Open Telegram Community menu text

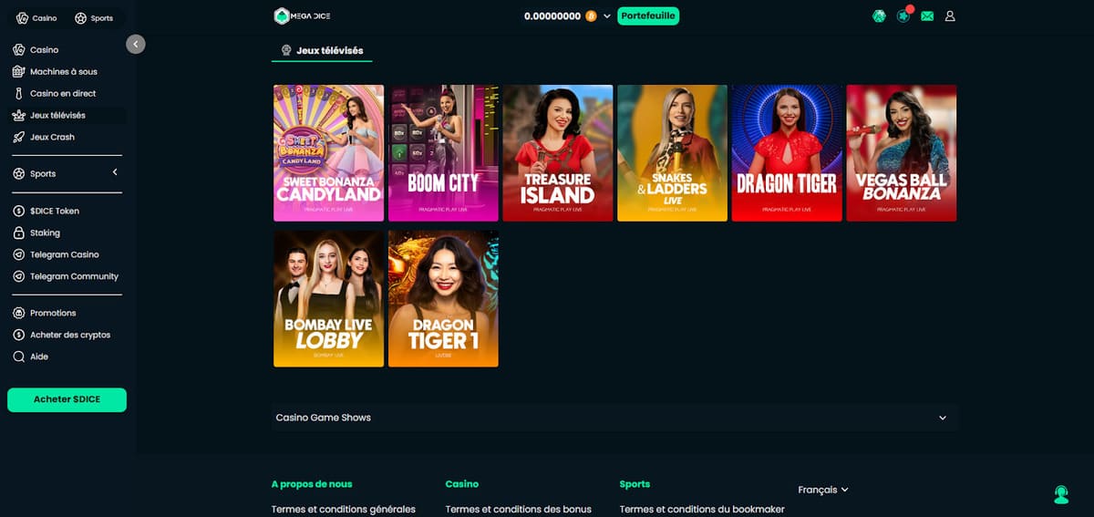point(75,277)
